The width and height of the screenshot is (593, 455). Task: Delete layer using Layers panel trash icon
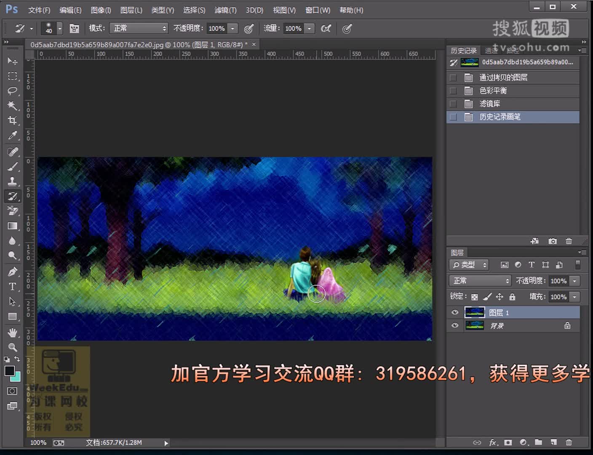(569, 442)
